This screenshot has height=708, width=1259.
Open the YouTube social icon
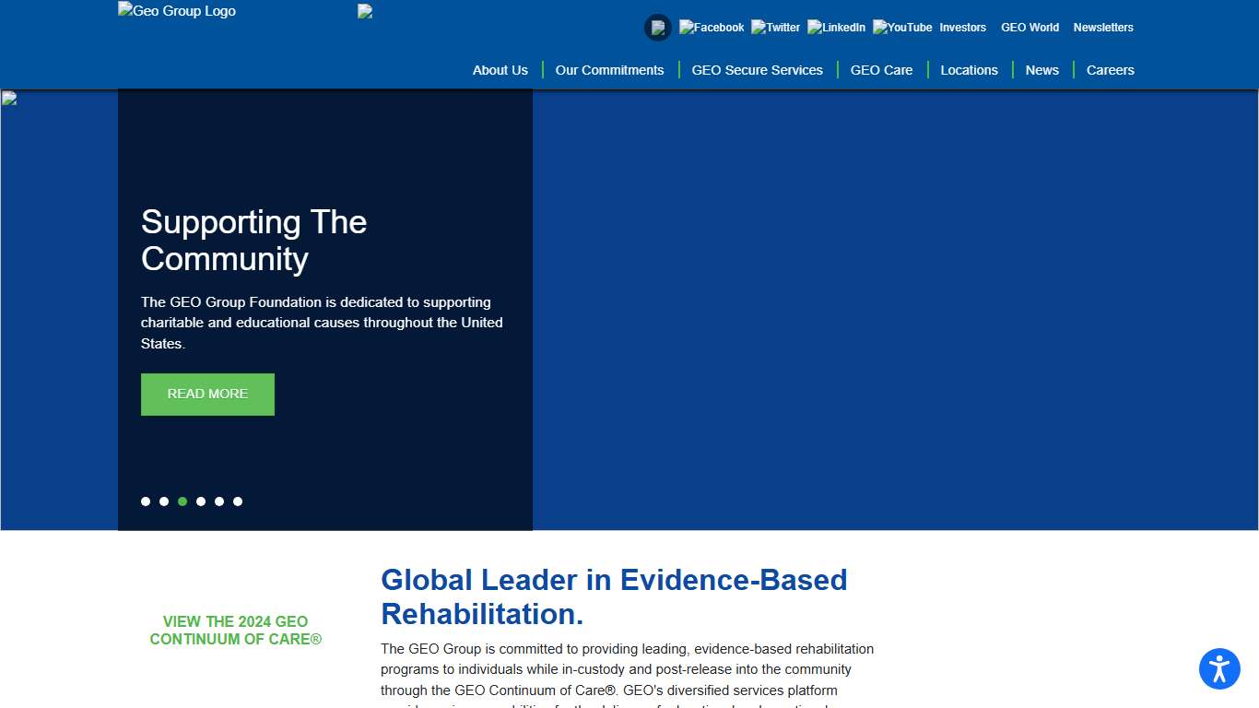point(901,27)
